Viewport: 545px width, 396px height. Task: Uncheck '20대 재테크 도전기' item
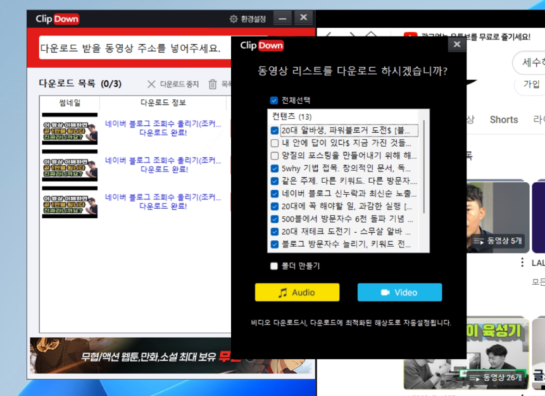(275, 232)
